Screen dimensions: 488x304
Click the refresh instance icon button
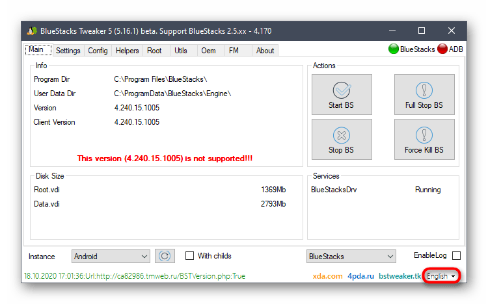[165, 256]
